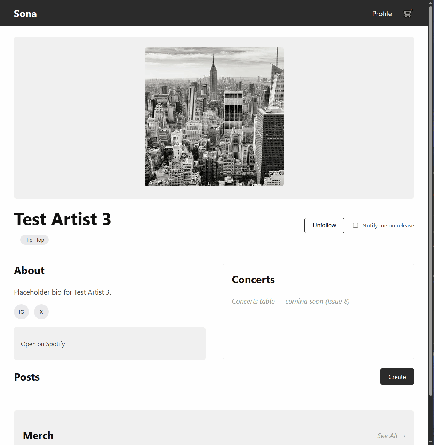
Task: Click the page scrollbar thumb
Action: [x=431, y=200]
